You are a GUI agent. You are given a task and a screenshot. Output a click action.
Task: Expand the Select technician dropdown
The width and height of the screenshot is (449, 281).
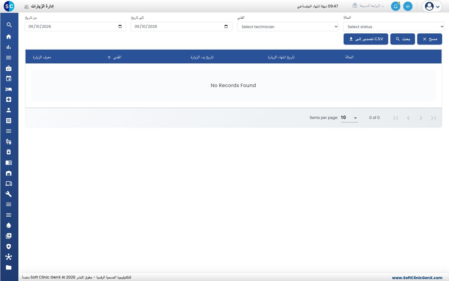pos(287,27)
